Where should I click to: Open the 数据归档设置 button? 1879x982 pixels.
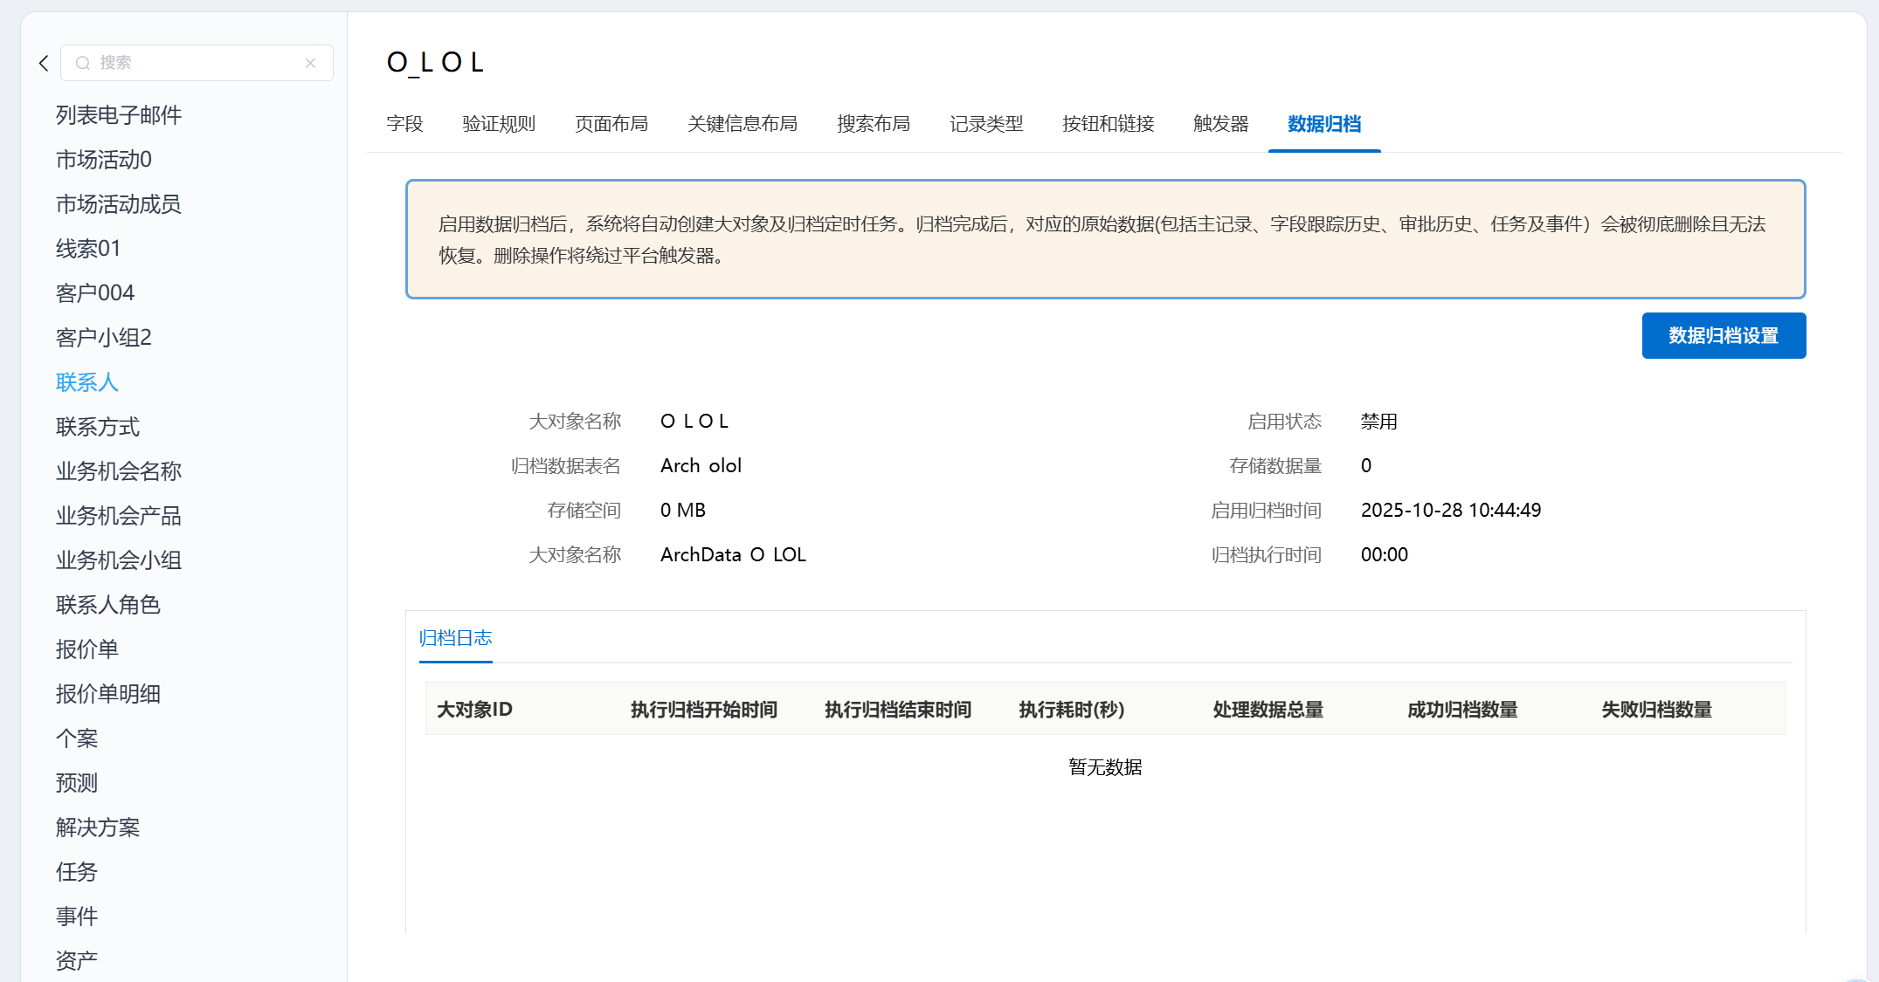click(x=1723, y=335)
